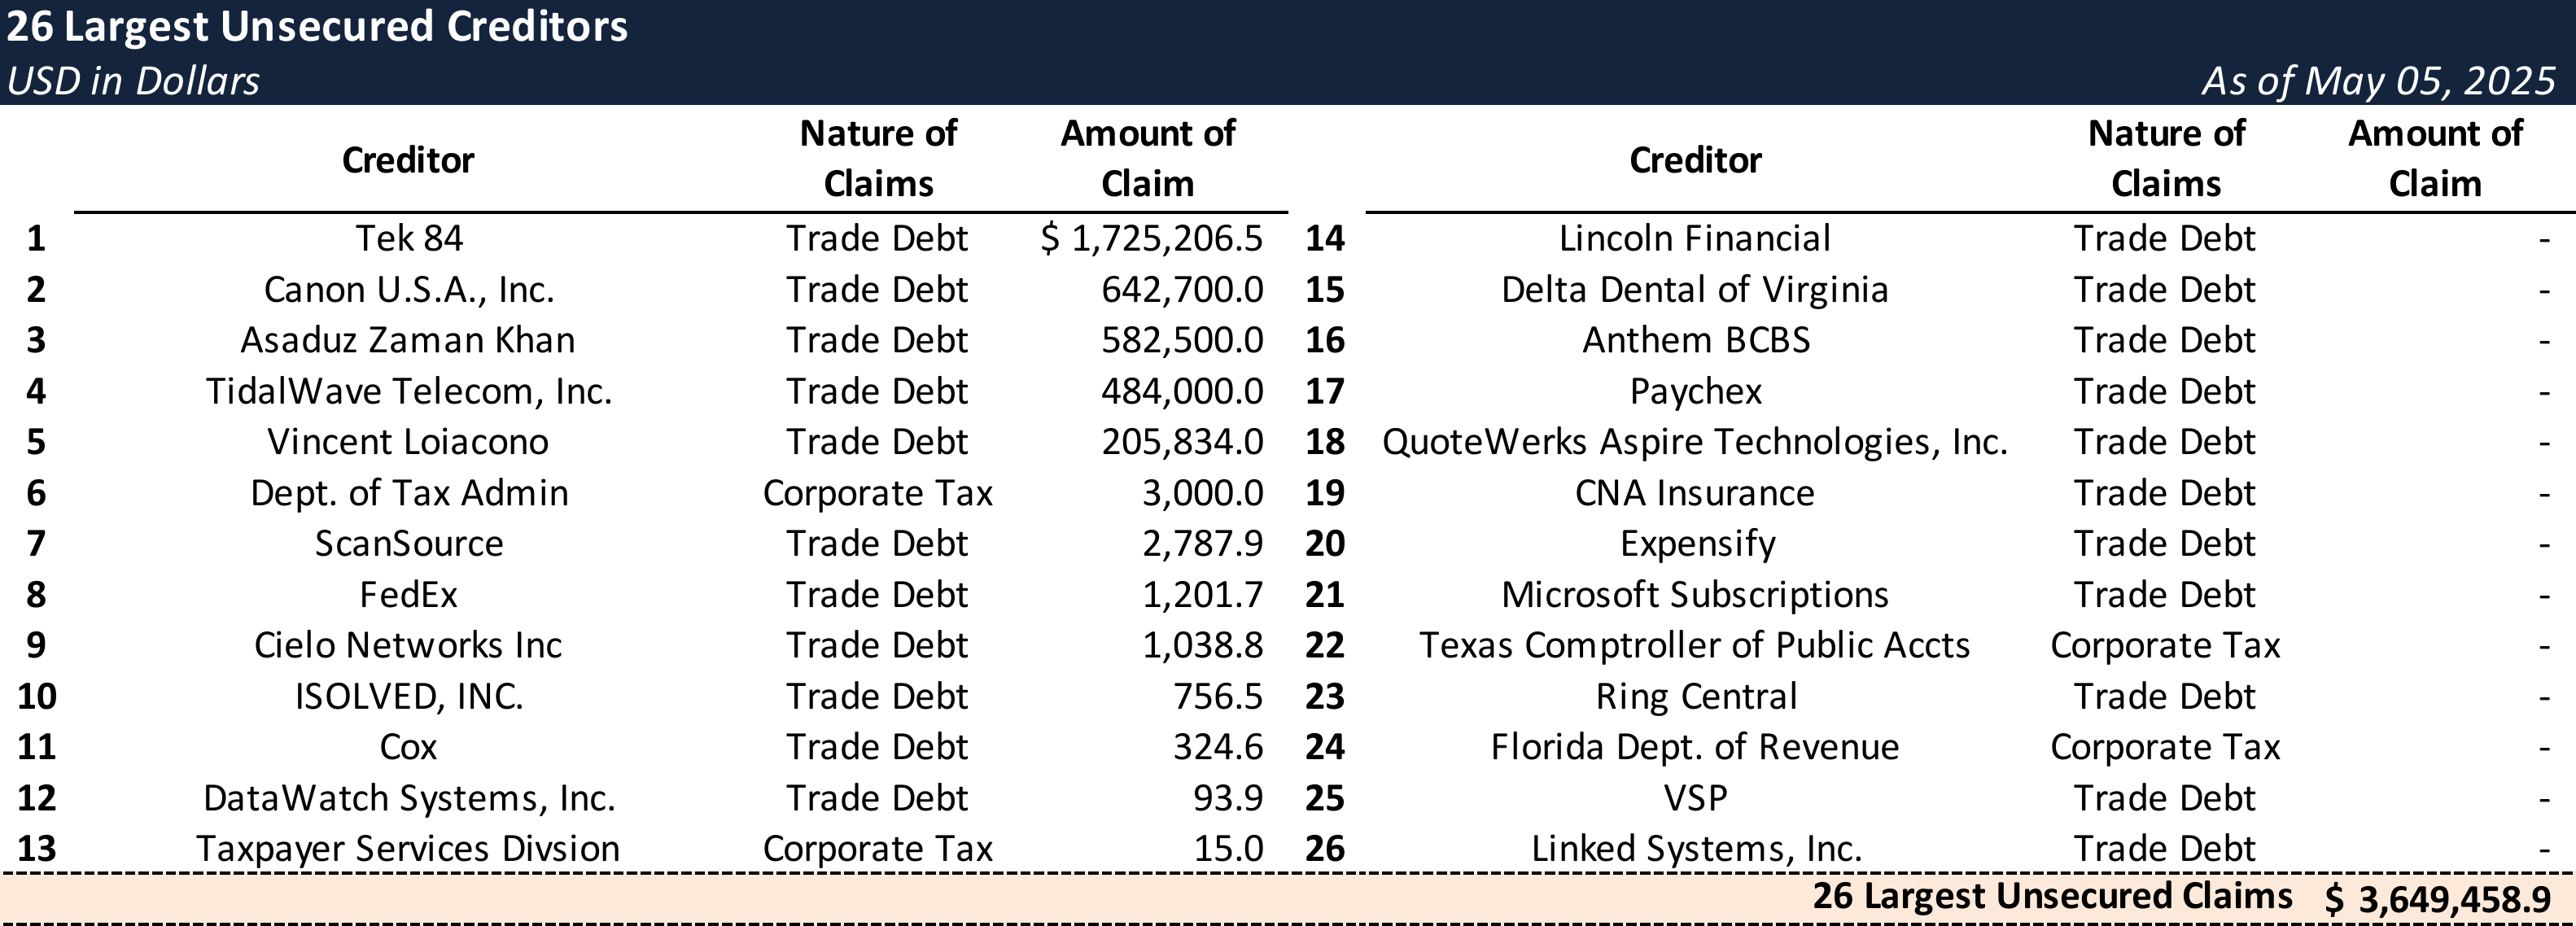
Task: Click 'Corporate Tax' in Dept. of Tax Admin row
Action: (x=877, y=493)
